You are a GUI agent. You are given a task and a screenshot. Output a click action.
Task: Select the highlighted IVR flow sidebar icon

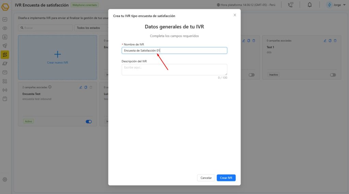[5, 55]
